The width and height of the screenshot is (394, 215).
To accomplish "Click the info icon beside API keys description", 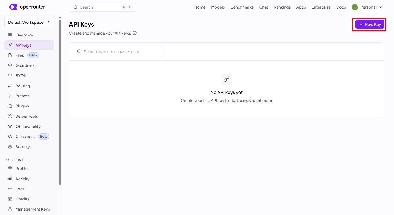I will pos(135,33).
